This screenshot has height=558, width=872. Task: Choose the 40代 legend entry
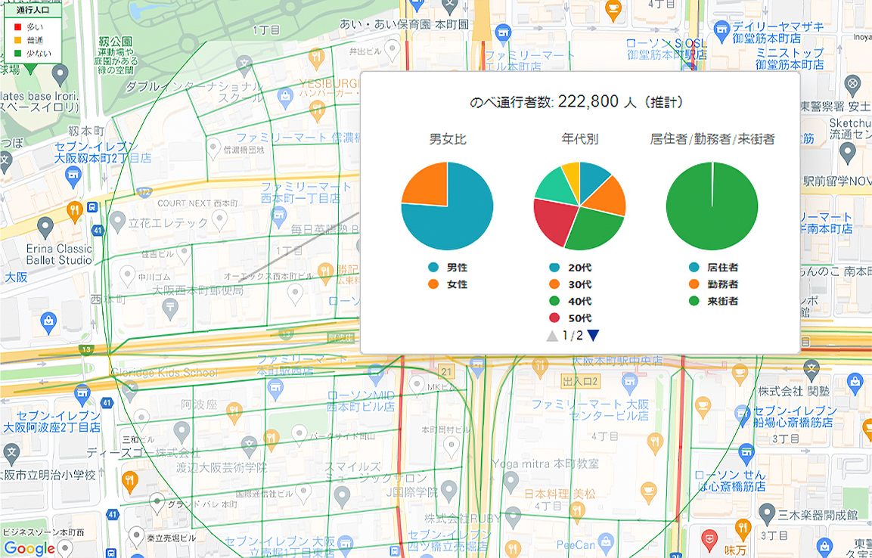(x=570, y=301)
